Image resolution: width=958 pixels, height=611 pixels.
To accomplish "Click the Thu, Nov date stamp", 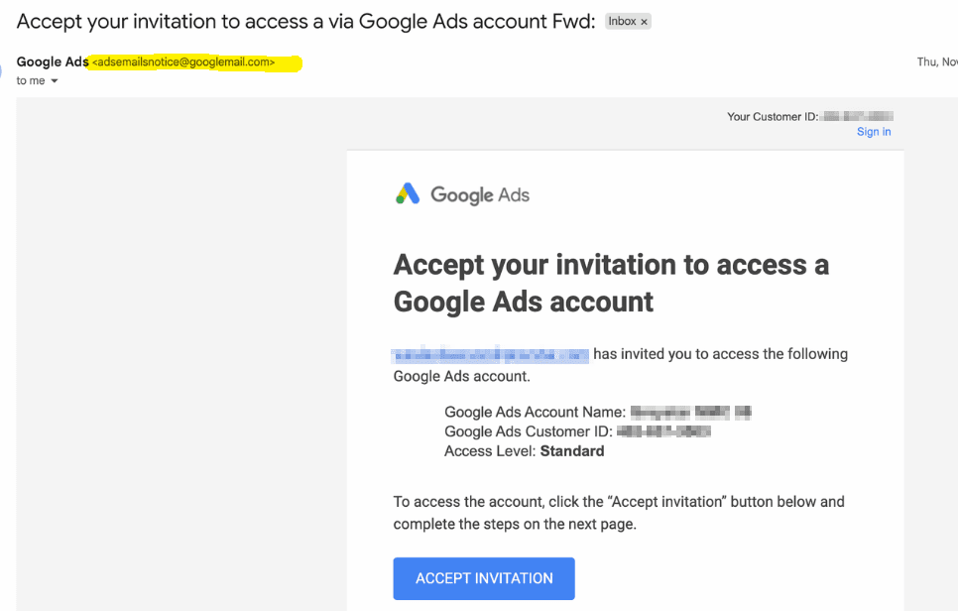I will (x=936, y=61).
